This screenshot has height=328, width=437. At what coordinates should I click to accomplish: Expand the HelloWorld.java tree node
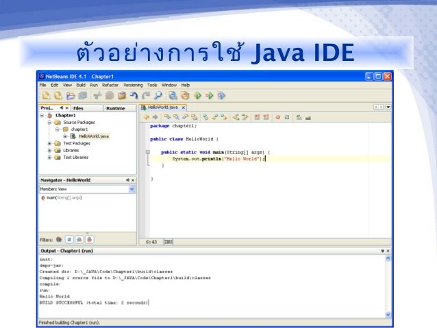(64, 136)
